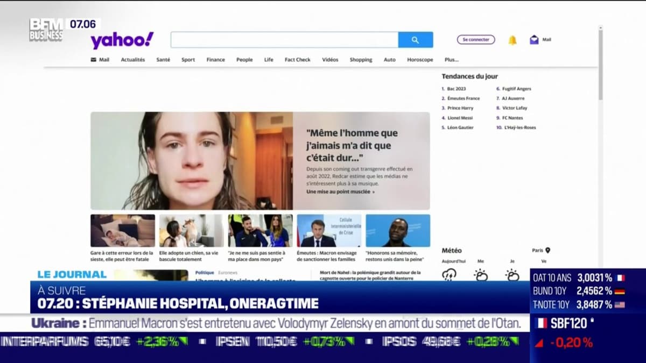The image size is (646, 363).
Task: Open Mail via the envelope icon near Se connecter
Action: tap(534, 40)
